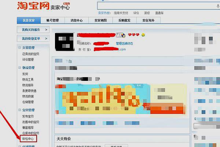Image resolution: width=220 pixels, height=147 pixels.
Task: Open the 卖家地图 tab
Action: click(100, 21)
